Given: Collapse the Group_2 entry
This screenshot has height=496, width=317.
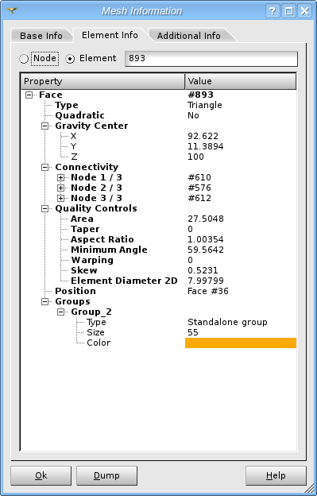Looking at the screenshot, I should [60, 312].
